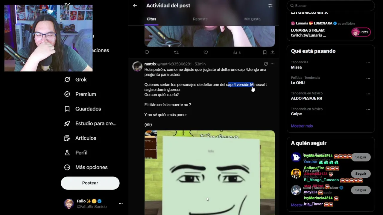View stats showing 5 views
The width and height of the screenshot is (383, 215).
coord(237,53)
